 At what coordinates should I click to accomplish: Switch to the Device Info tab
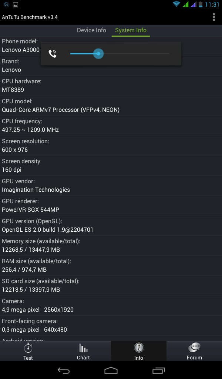tap(91, 30)
